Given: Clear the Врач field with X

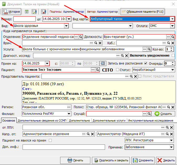Looking at the screenshot, I should (x=100, y=43).
